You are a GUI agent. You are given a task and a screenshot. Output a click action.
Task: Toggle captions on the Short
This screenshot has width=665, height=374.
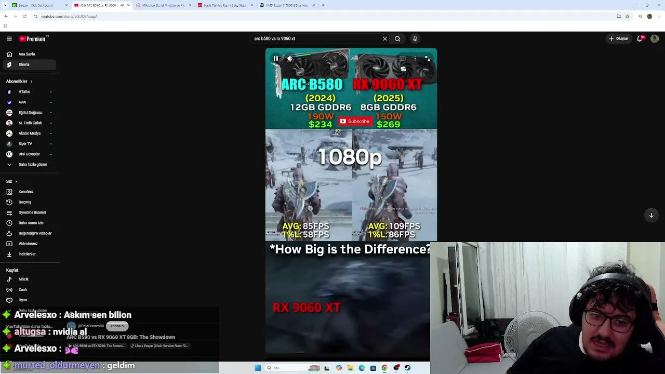[402, 59]
